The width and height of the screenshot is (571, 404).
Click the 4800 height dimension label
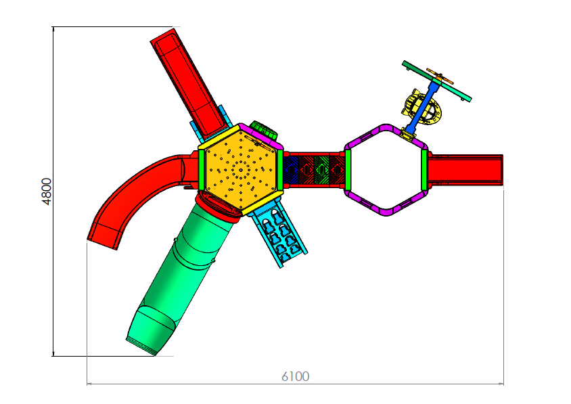(47, 192)
